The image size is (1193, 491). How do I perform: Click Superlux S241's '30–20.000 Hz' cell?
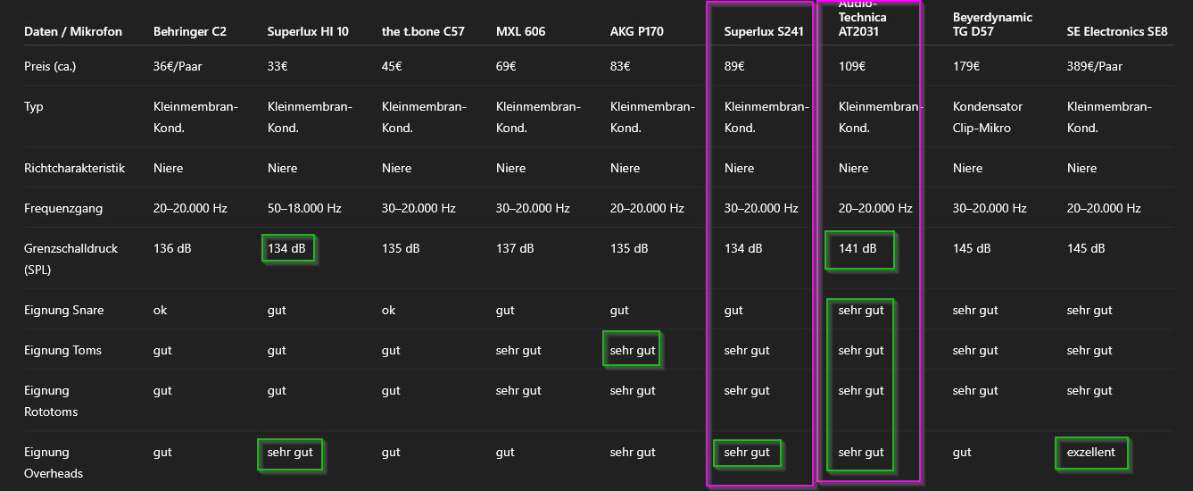coord(761,208)
